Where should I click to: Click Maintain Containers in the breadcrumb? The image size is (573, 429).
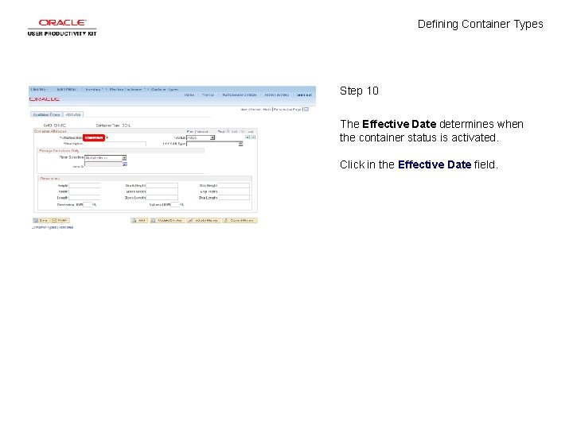tap(126, 89)
